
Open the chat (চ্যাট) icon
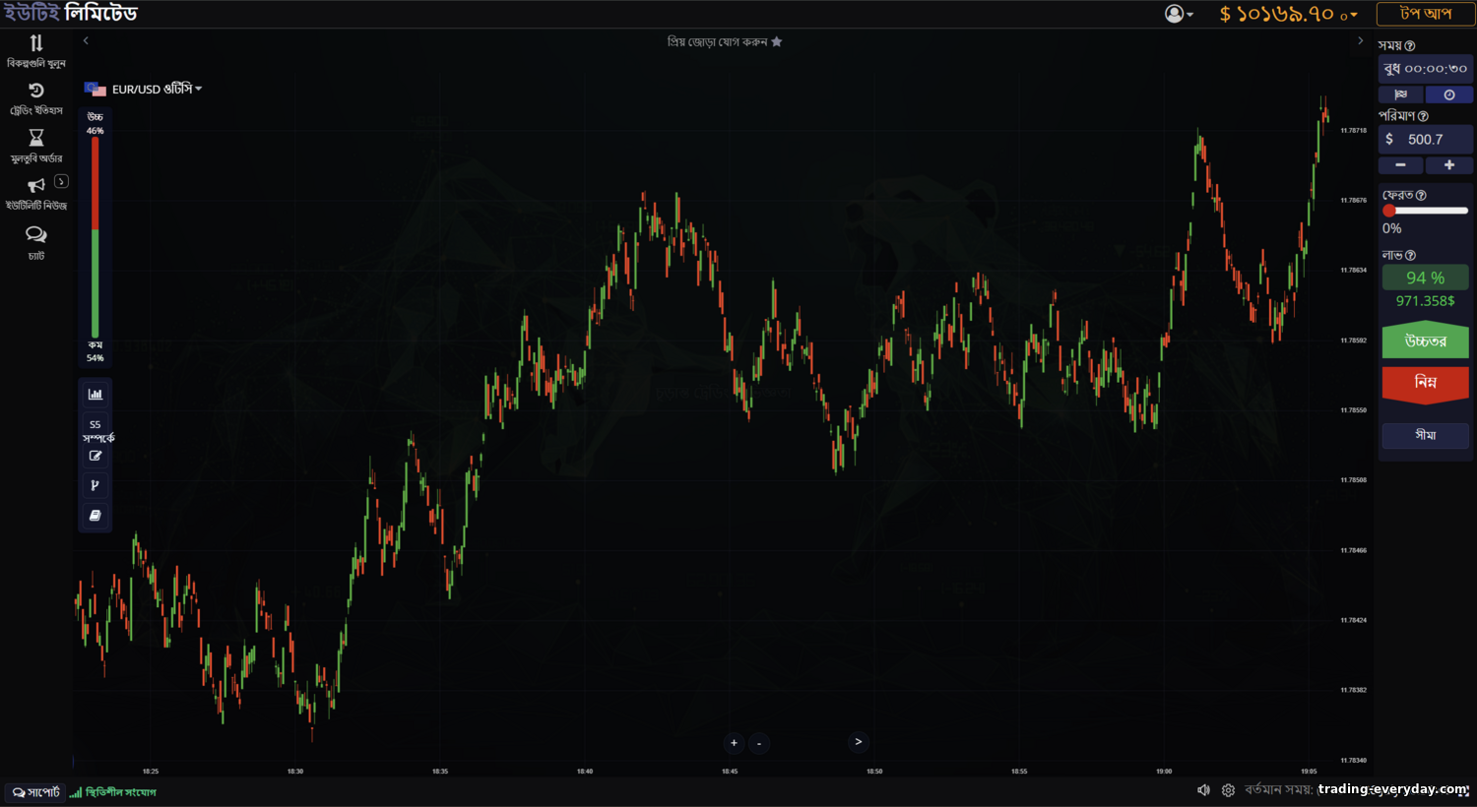[x=36, y=234]
